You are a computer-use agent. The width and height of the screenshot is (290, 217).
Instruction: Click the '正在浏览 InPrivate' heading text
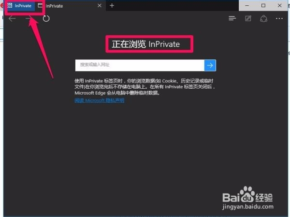146,44
